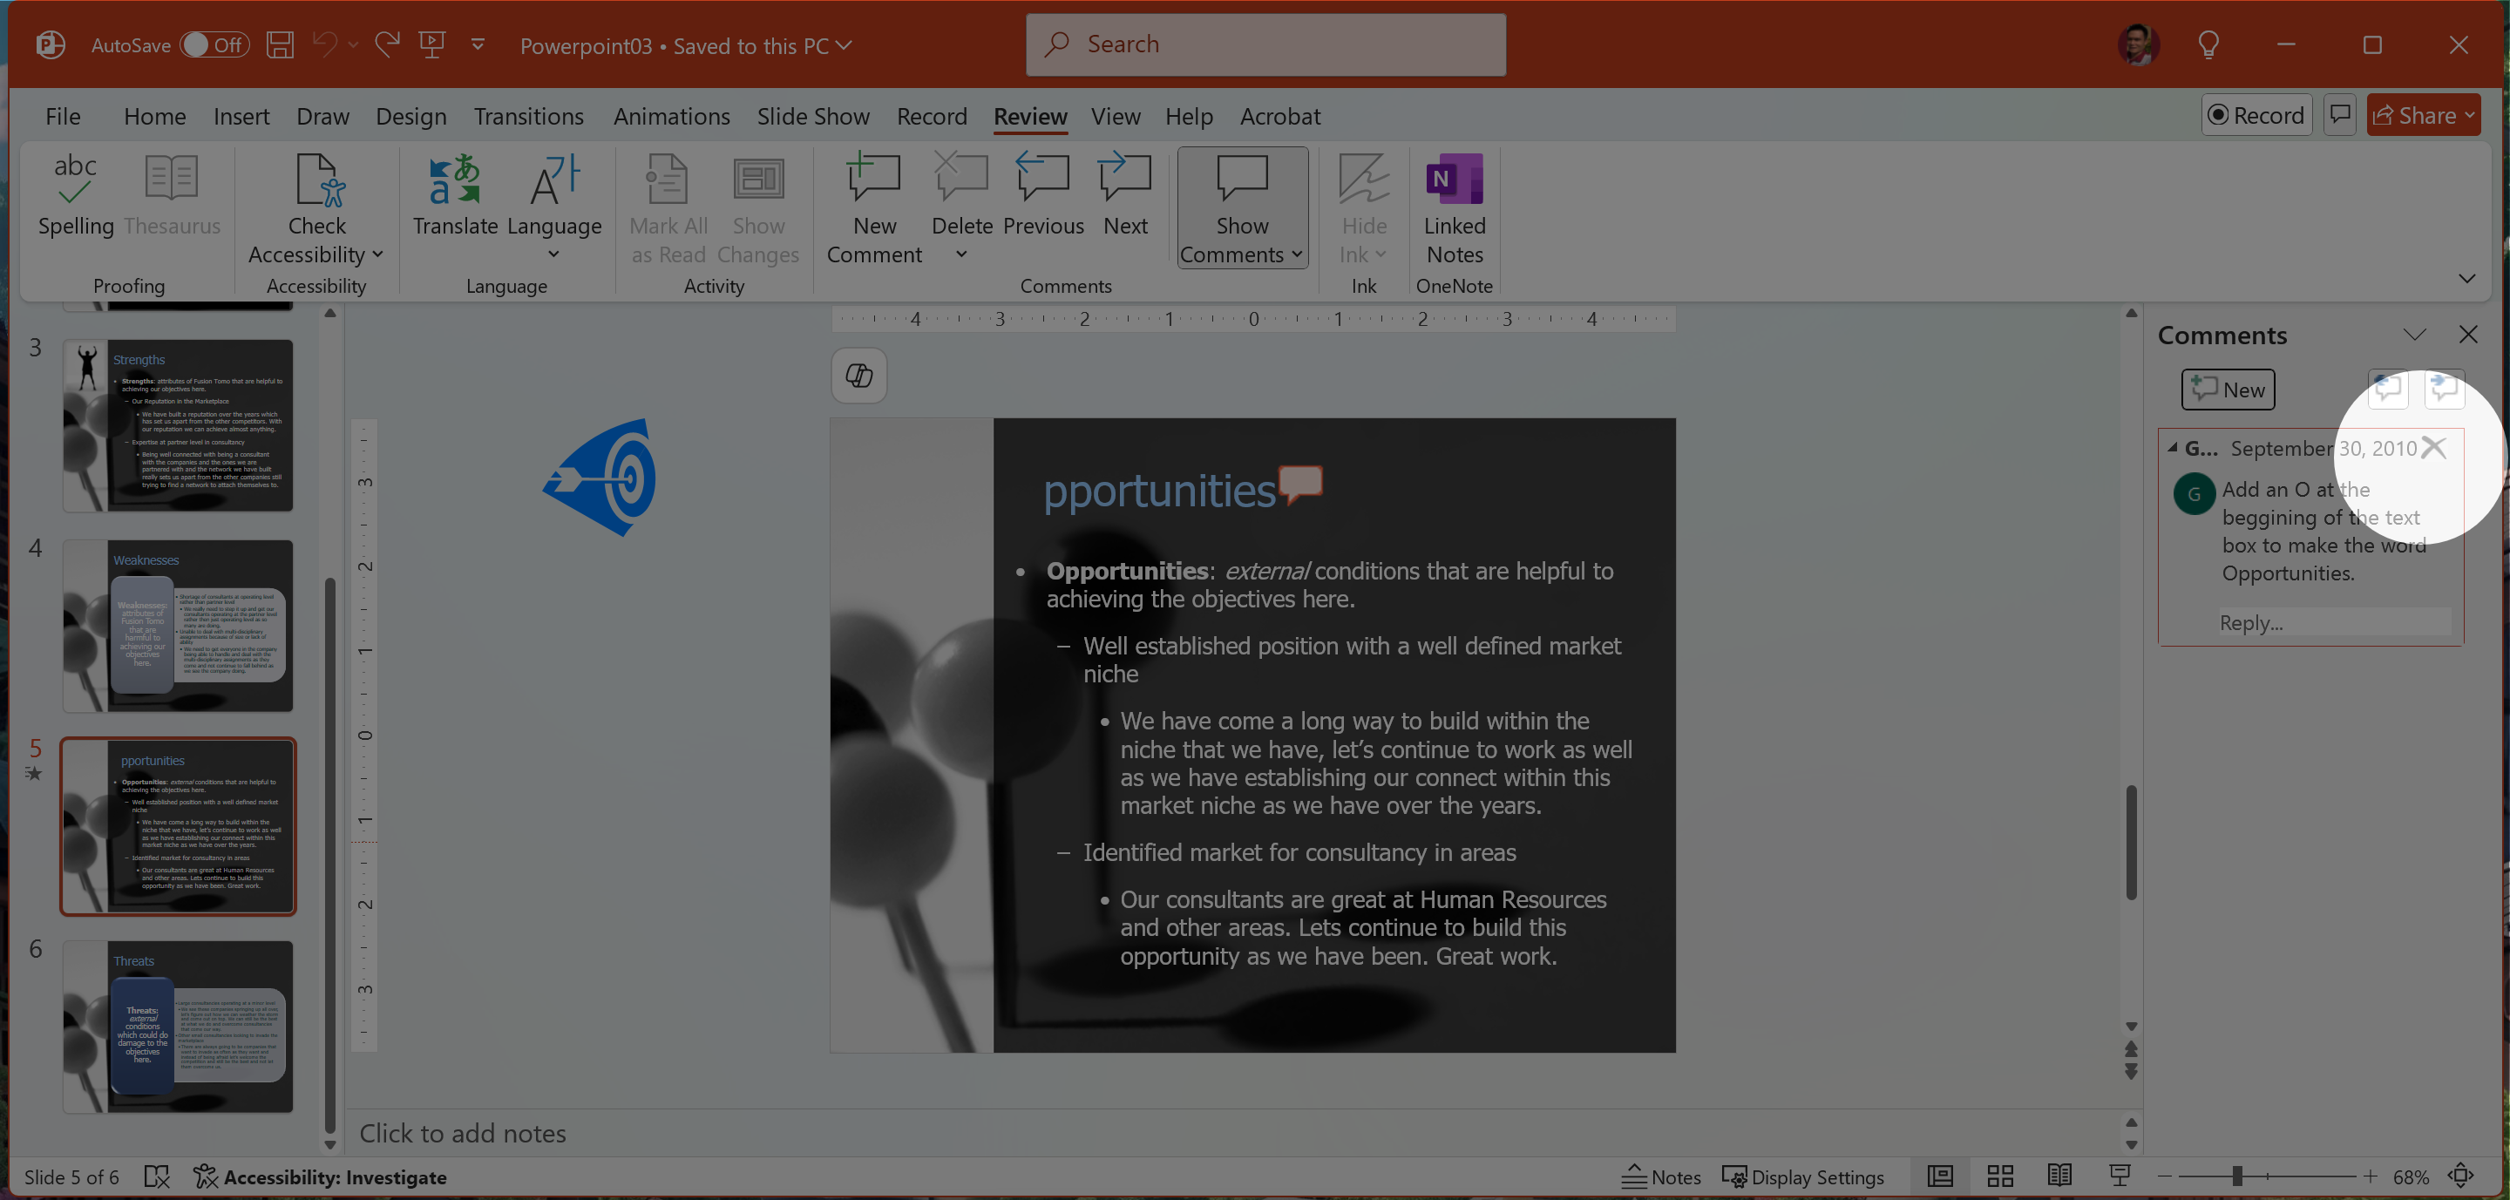Image resolution: width=2510 pixels, height=1200 pixels.
Task: Collapse the comment thread triangle
Action: pos(2172,448)
